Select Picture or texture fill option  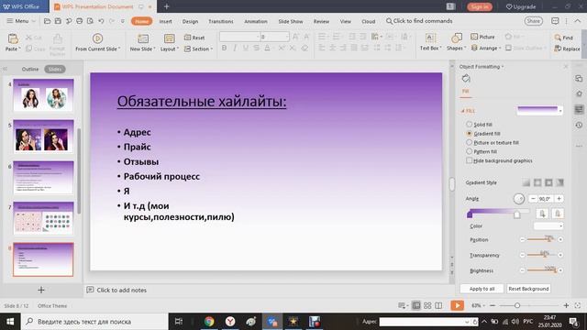pos(493,143)
